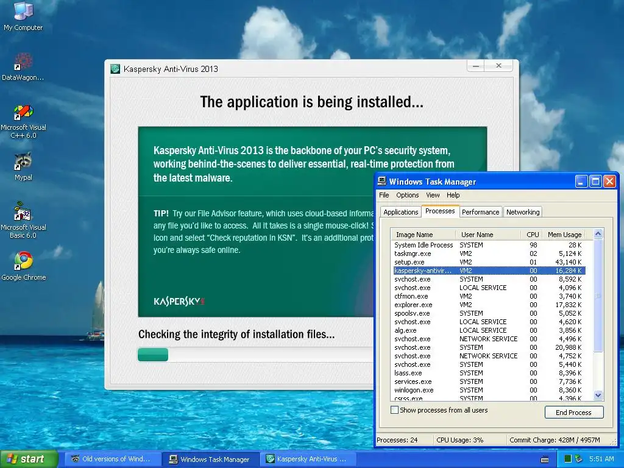Open the My Computer desktop icon

tap(23, 16)
